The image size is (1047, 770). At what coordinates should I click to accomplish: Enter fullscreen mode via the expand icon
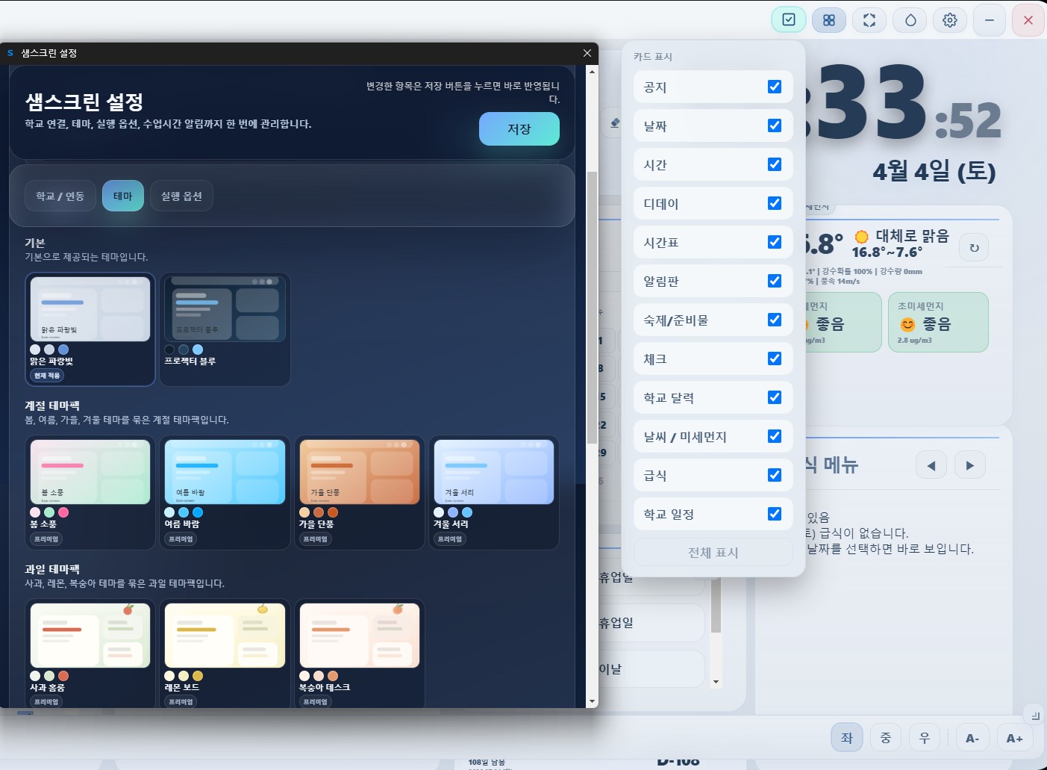pos(869,20)
